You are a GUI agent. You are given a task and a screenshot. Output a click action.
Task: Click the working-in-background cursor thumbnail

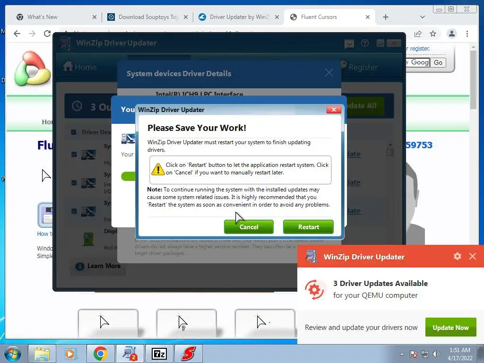click(x=265, y=323)
